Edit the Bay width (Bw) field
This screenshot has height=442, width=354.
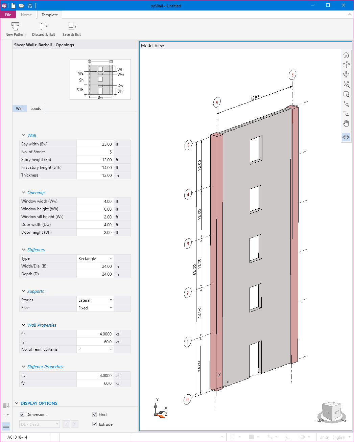click(x=95, y=144)
